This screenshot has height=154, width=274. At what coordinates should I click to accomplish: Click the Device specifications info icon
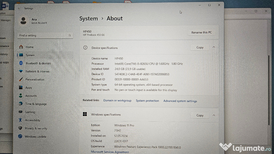[85, 48]
